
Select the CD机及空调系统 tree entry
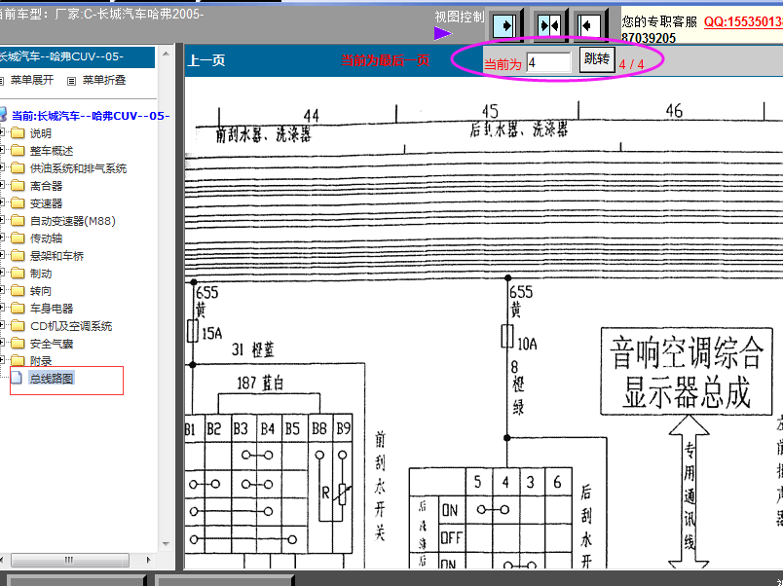point(71,326)
